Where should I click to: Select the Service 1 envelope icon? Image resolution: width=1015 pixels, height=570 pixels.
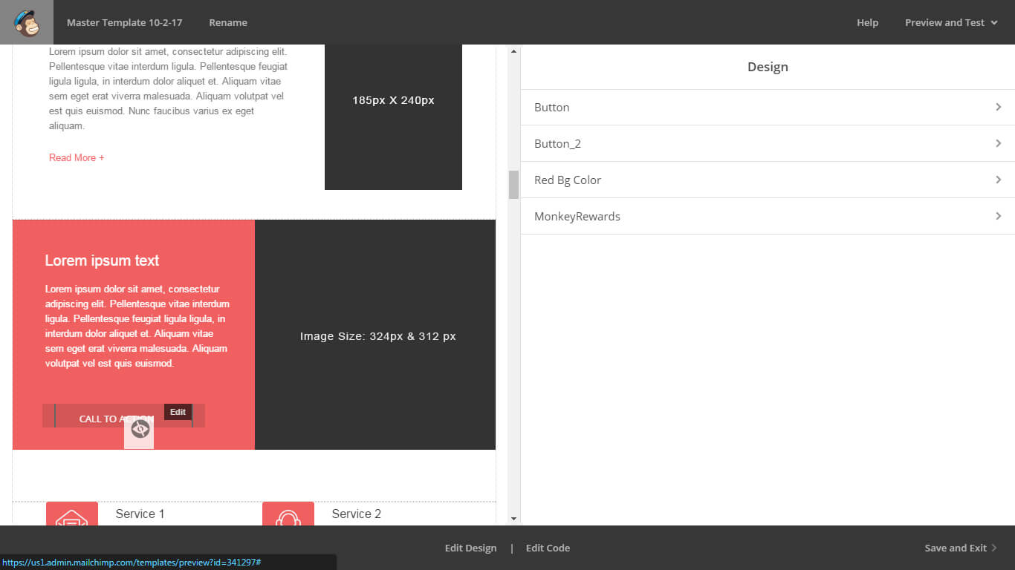click(x=72, y=514)
